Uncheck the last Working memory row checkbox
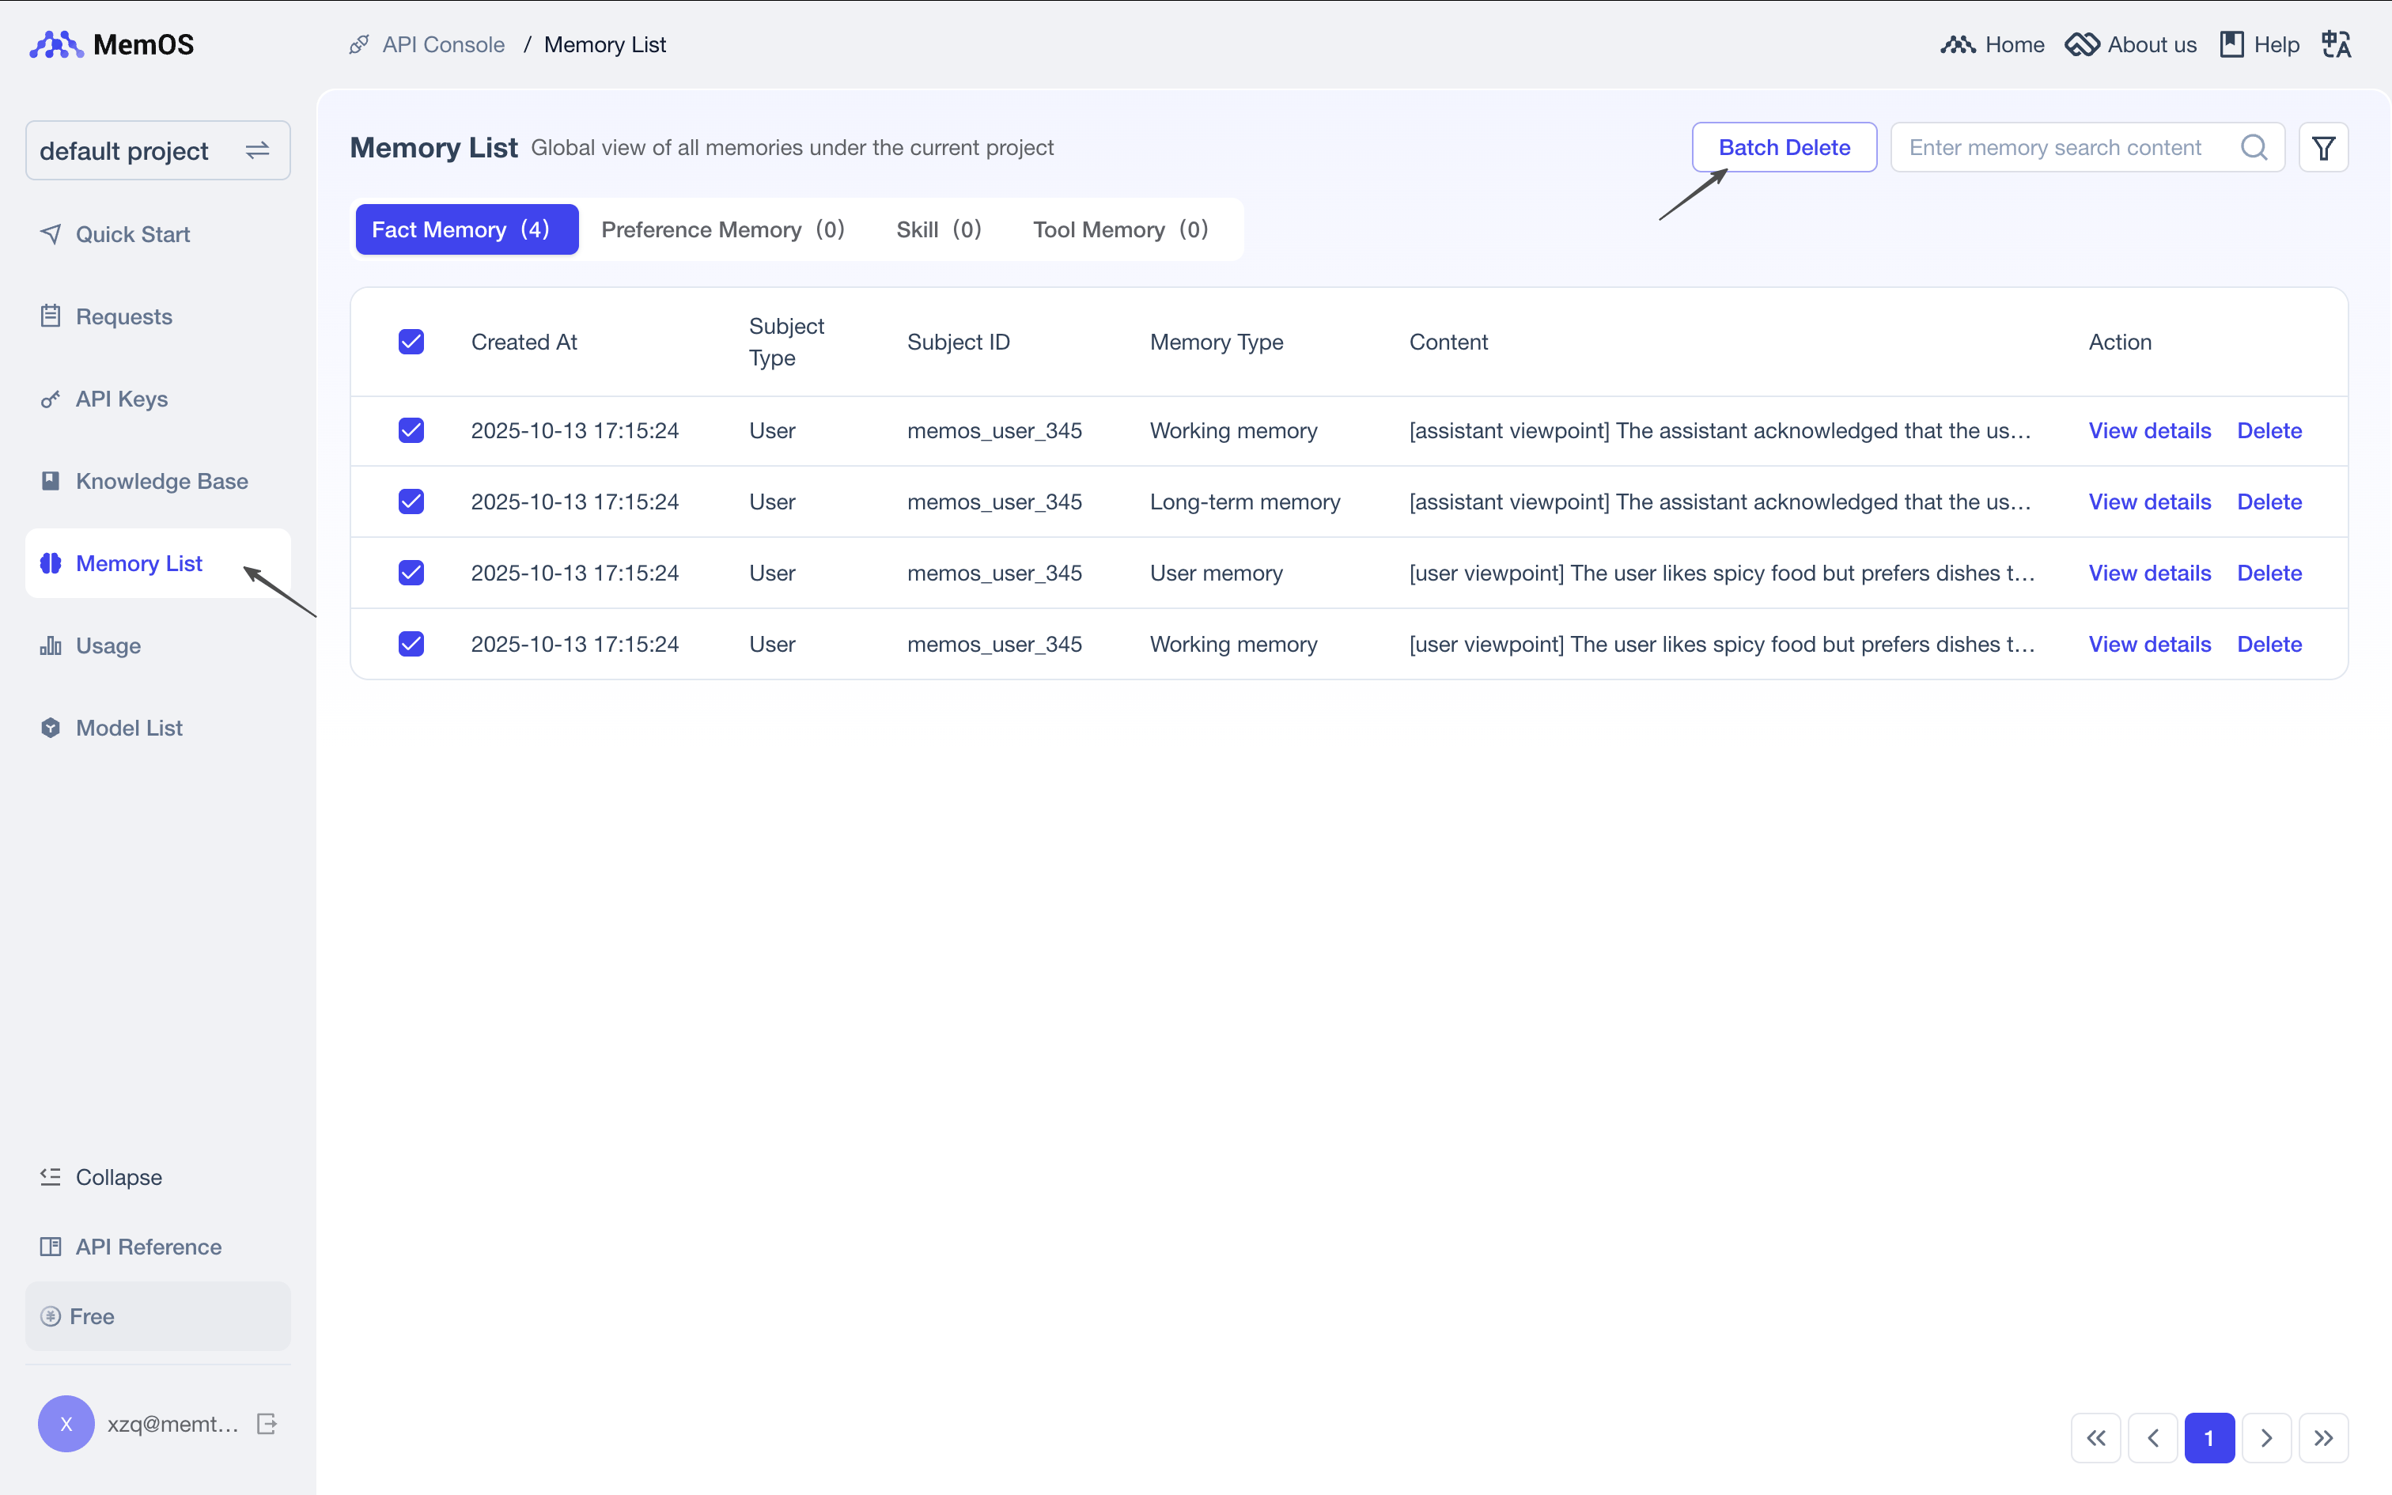The image size is (2392, 1495). click(x=411, y=644)
